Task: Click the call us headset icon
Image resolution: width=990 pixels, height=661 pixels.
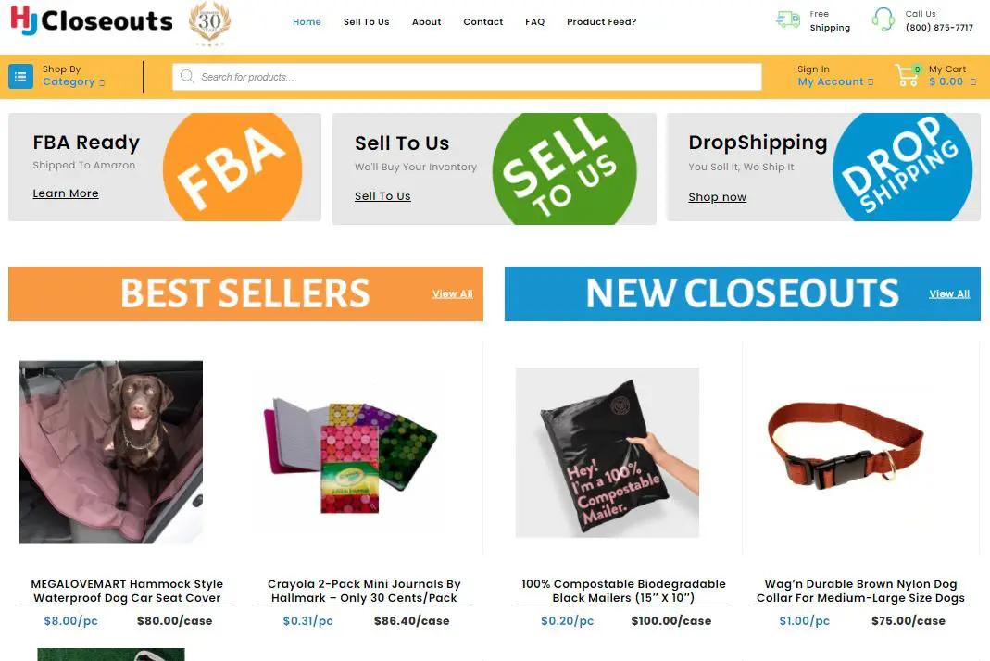Action: pos(883,19)
